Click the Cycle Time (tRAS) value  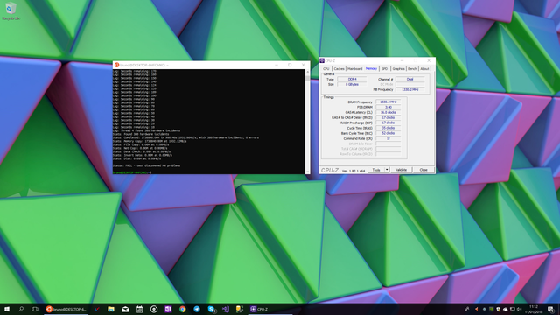(x=388, y=128)
